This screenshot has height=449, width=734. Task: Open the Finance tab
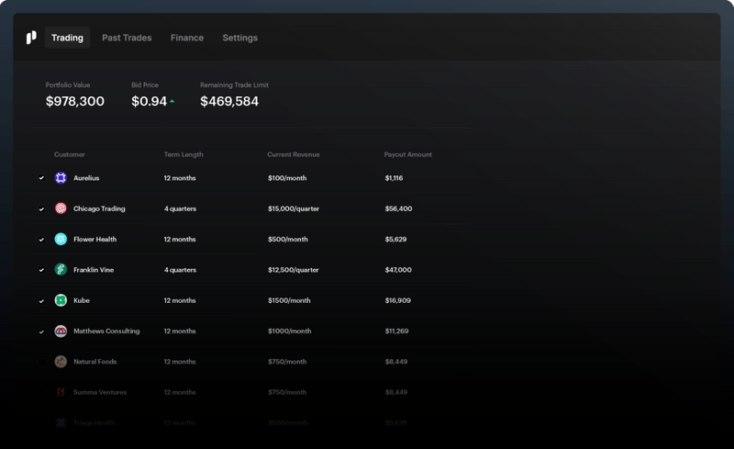click(x=187, y=38)
